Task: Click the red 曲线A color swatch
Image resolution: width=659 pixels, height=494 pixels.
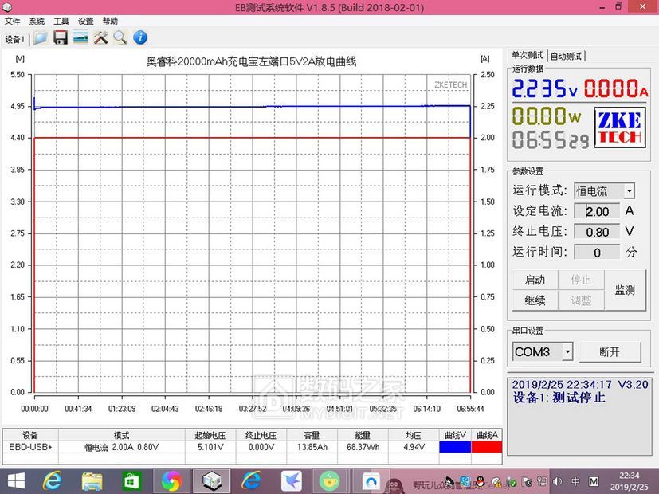Action: (486, 447)
